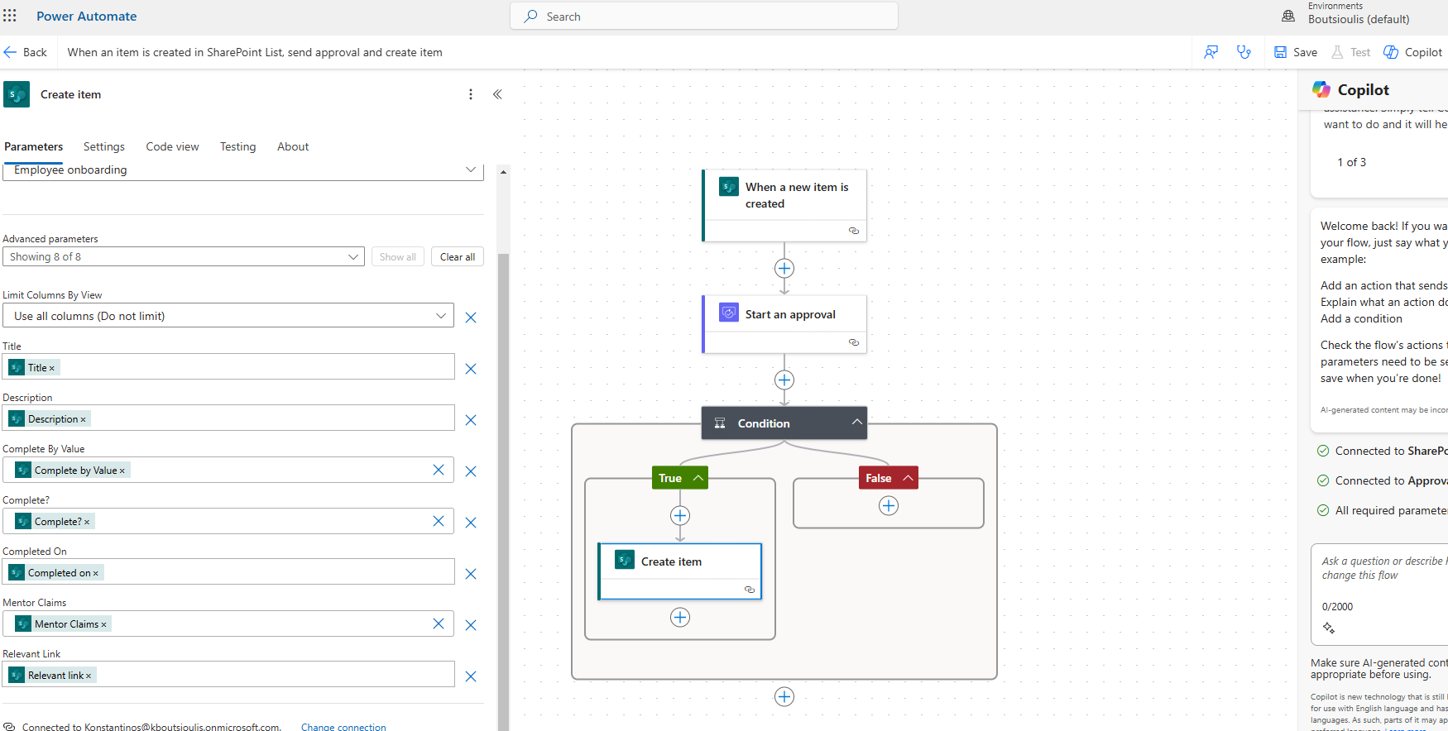Viewport: 1448px width, 731px height.
Task: Add a step below the trigger card
Action: 784,268
